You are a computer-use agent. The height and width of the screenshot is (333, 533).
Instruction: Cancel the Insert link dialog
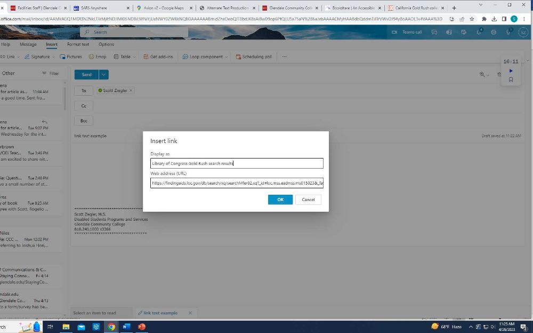(x=308, y=199)
